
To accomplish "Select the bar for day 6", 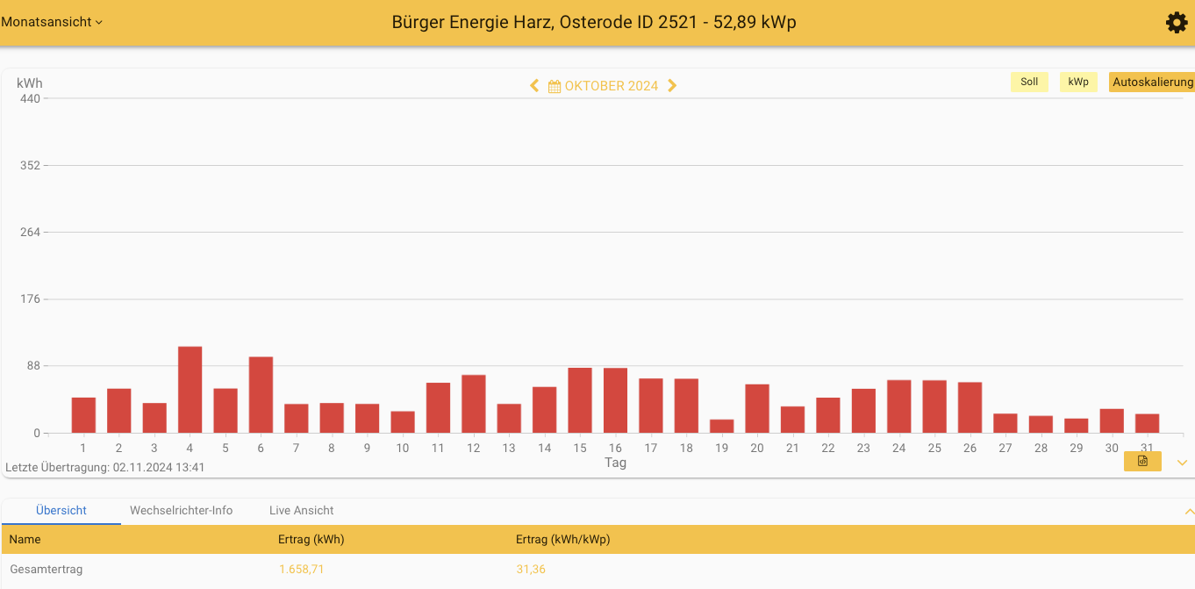I will [x=261, y=395].
